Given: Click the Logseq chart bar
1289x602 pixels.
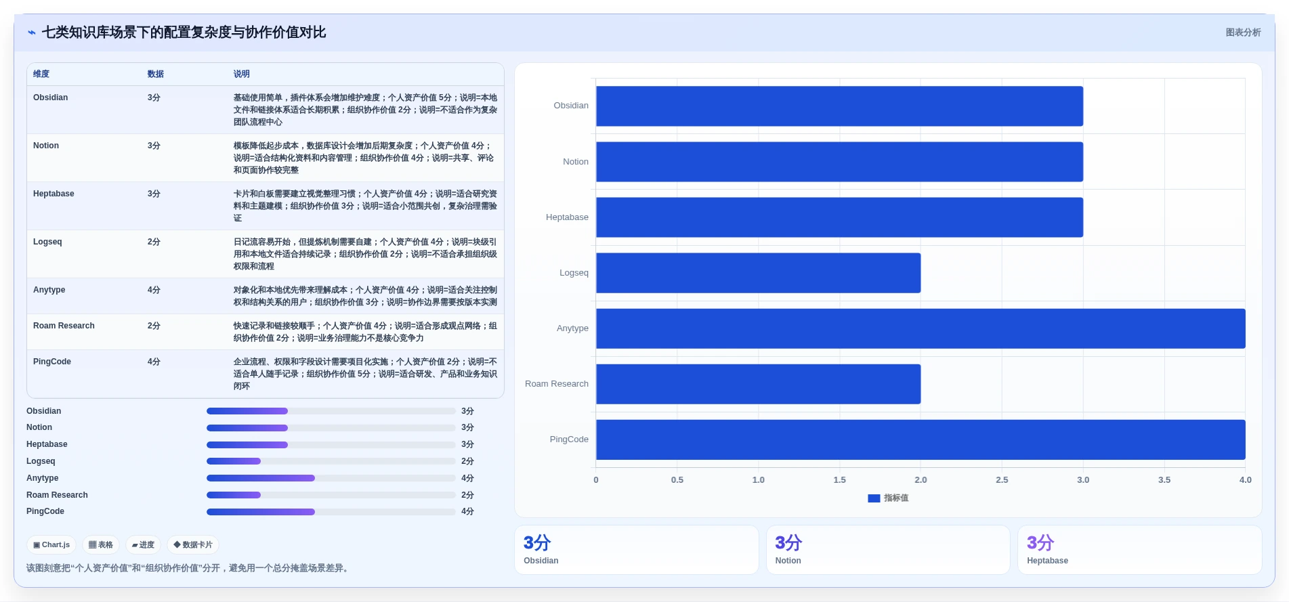Looking at the screenshot, I should pyautogui.click(x=758, y=273).
